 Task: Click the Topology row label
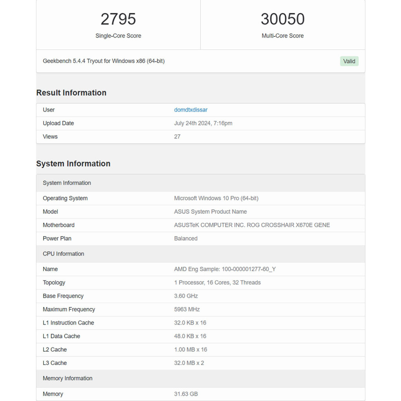[x=54, y=283]
